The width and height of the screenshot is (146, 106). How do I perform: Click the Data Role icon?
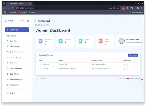point(7,41)
